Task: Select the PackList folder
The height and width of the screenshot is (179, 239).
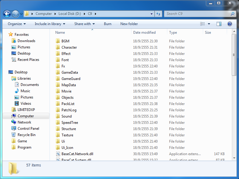Action: pyautogui.click(x=68, y=104)
